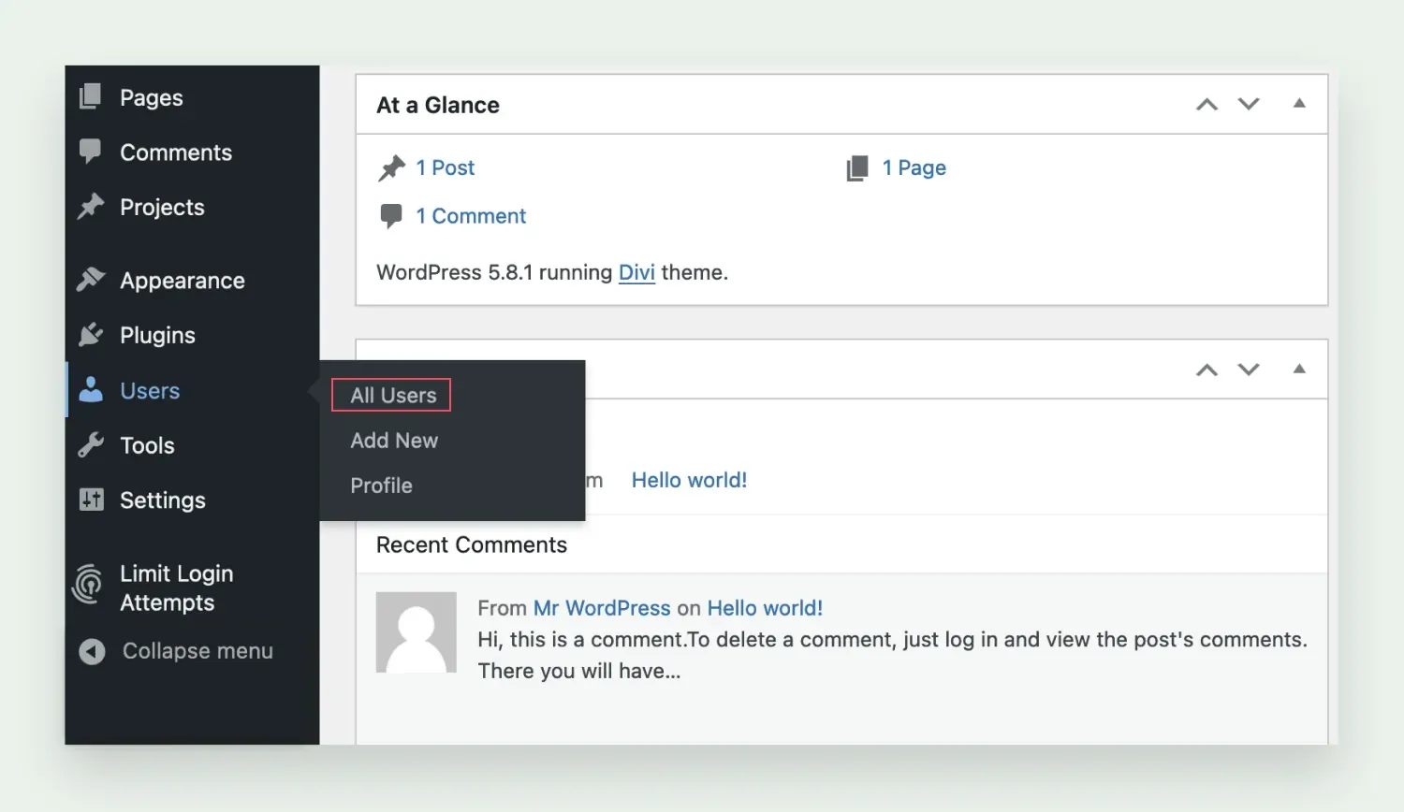Click the Plugins plug icon

click(91, 335)
